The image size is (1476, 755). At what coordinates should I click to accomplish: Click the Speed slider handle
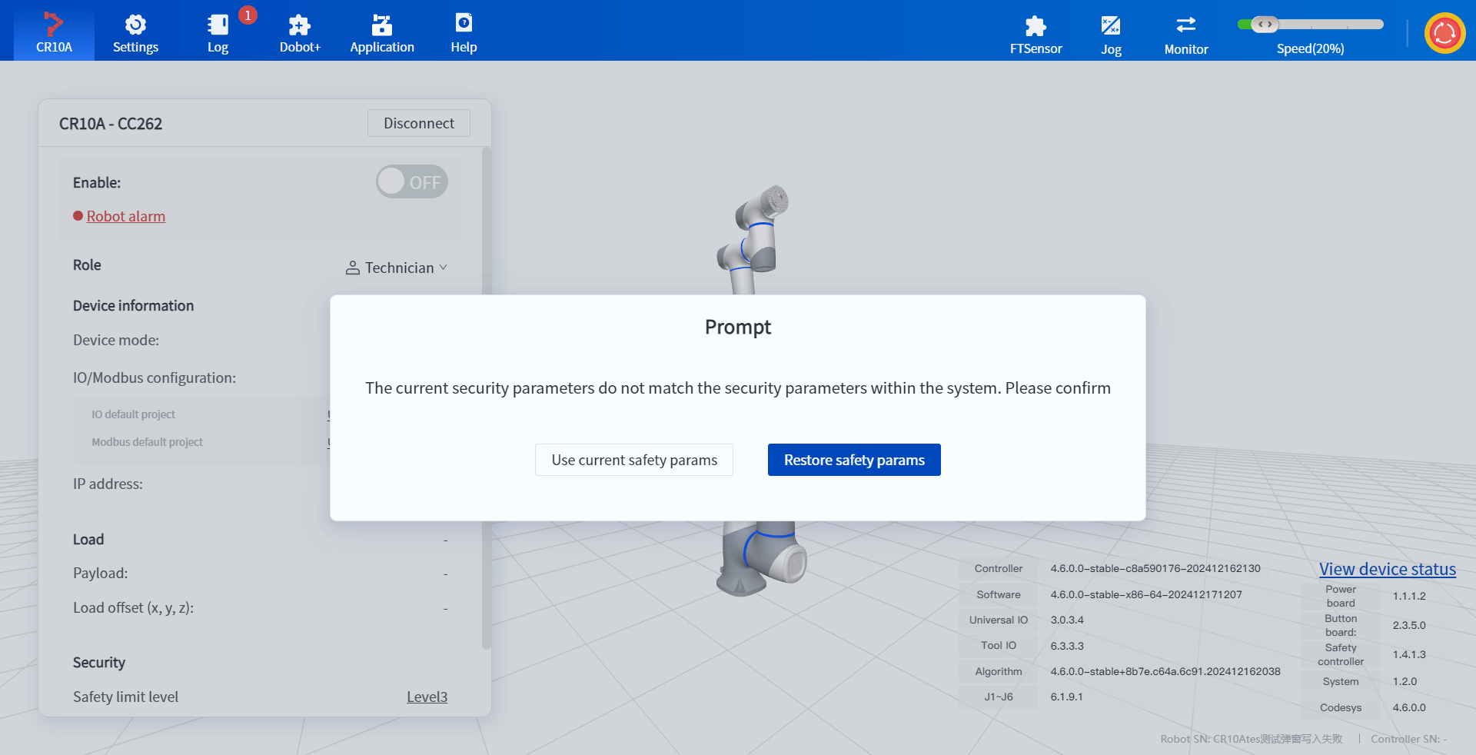(x=1265, y=25)
